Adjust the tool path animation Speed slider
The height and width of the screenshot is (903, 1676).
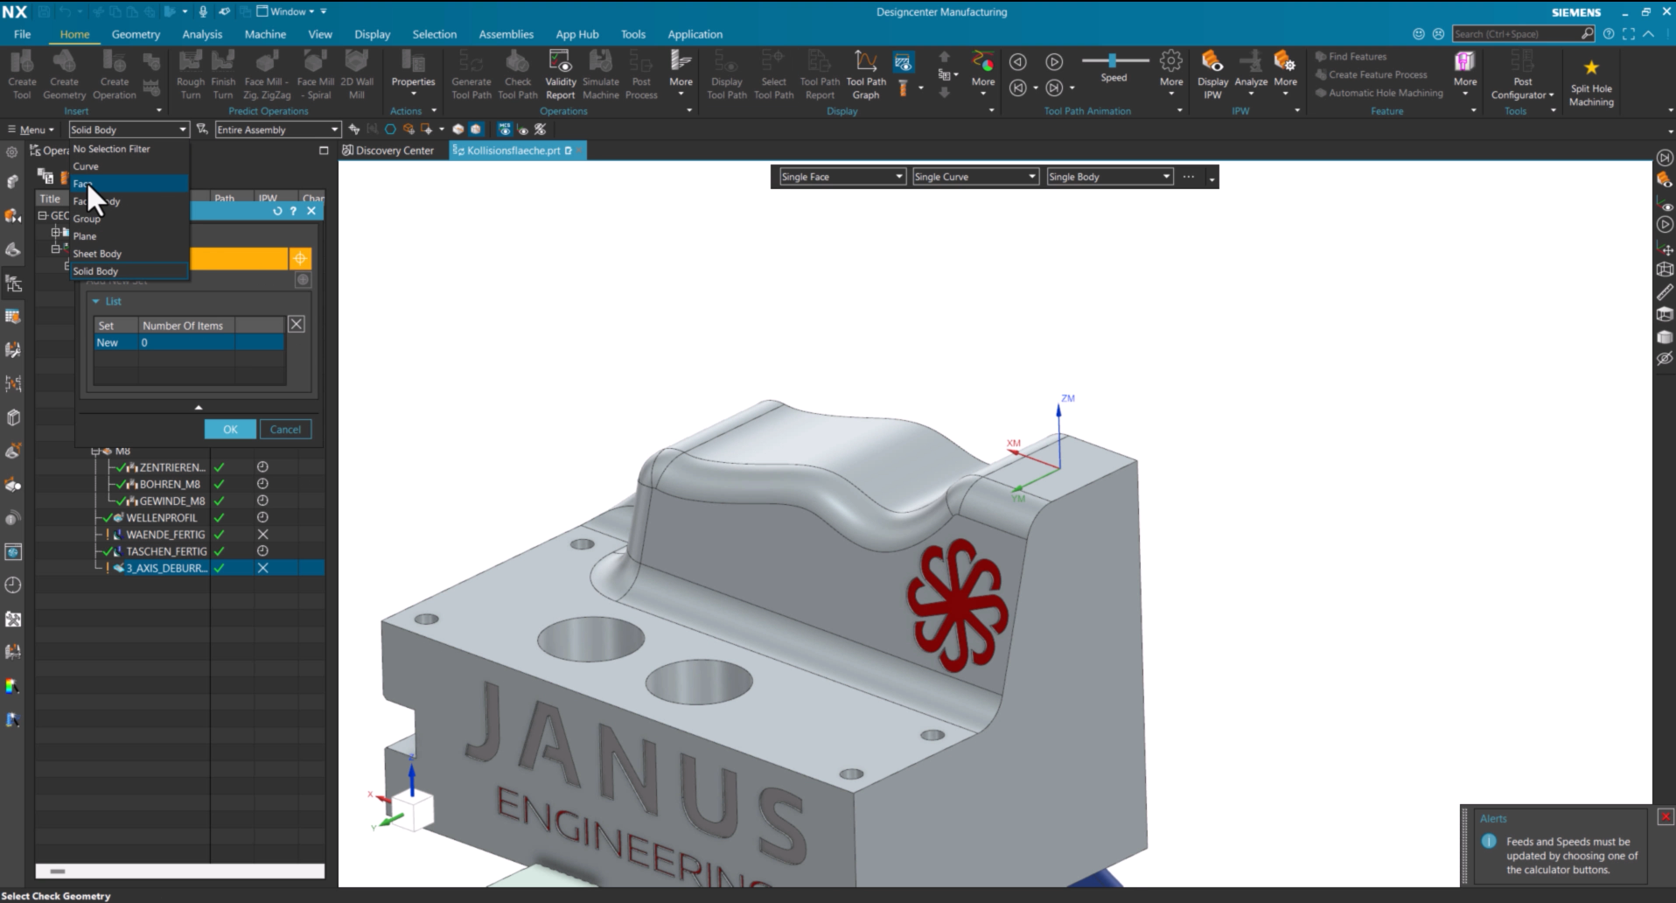point(1114,60)
